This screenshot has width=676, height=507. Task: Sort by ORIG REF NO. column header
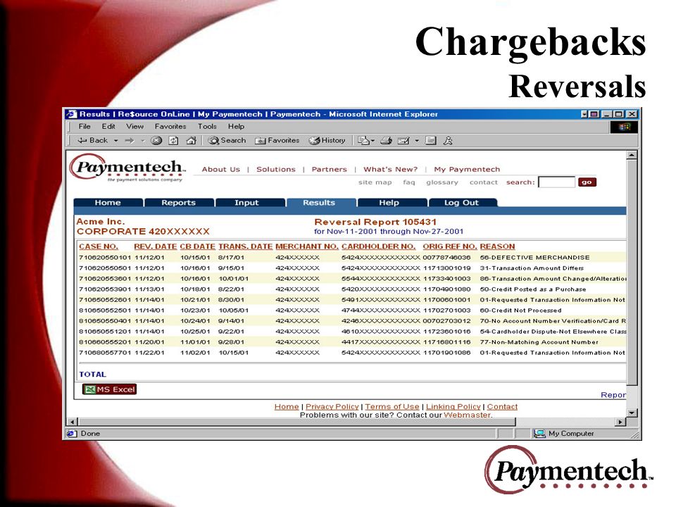450,246
